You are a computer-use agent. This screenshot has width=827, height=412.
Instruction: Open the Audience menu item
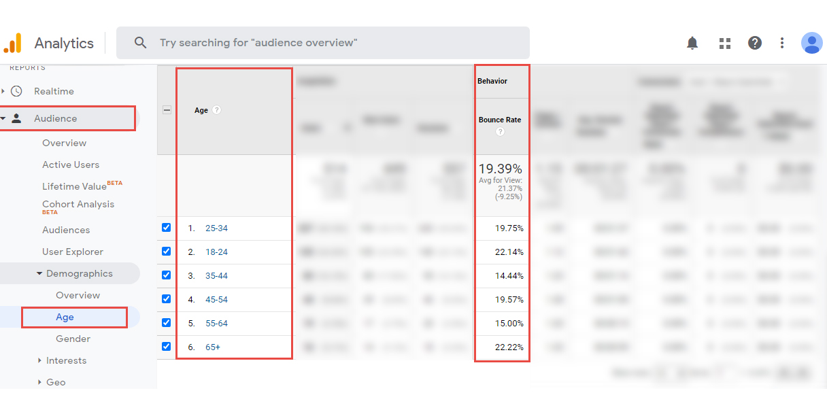pos(55,118)
